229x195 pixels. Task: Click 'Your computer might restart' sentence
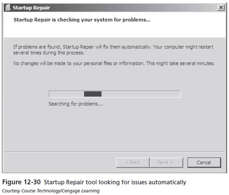183,47
